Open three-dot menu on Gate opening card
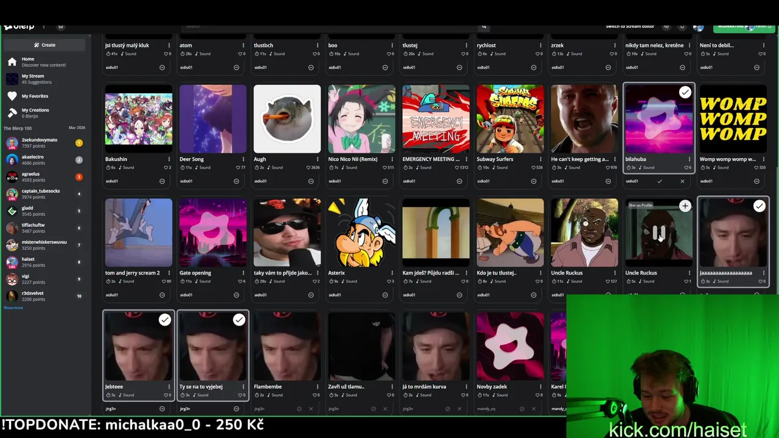Screen dimensions: 779x438 point(243,273)
